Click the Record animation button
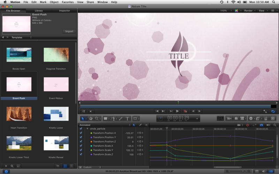Image resolution: width=279 pixels, height=174 pixels. [x=186, y=111]
